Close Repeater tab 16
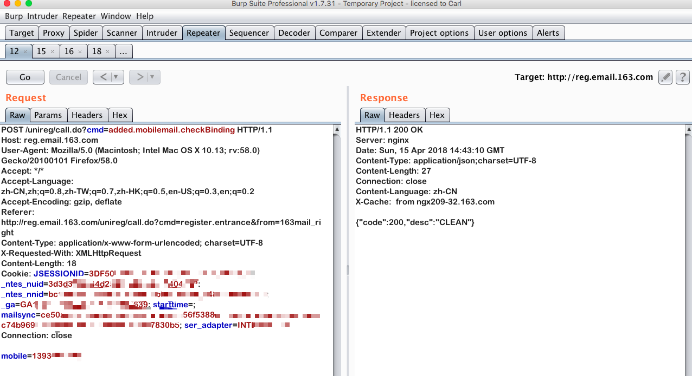This screenshot has height=376, width=692. [80, 52]
